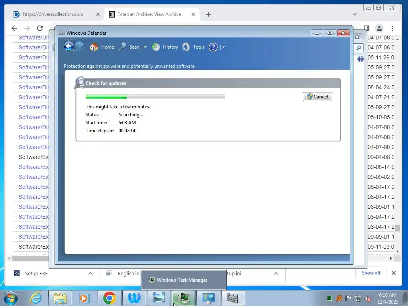Open the Defender Home page
Viewport: 408px width, 306px height.
click(102, 47)
